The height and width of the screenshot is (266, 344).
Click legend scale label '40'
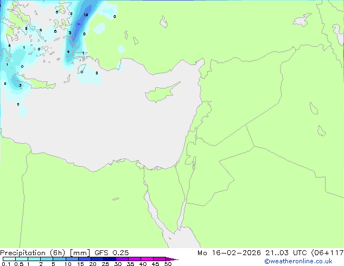click(x=143, y=264)
